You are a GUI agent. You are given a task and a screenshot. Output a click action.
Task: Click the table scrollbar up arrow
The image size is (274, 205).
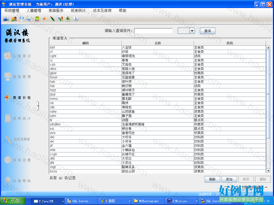point(268,48)
